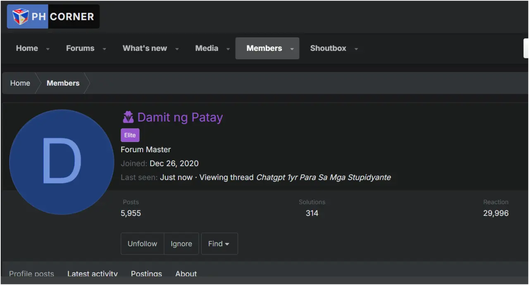
Task: Switch to the About tab
Action: (186, 274)
